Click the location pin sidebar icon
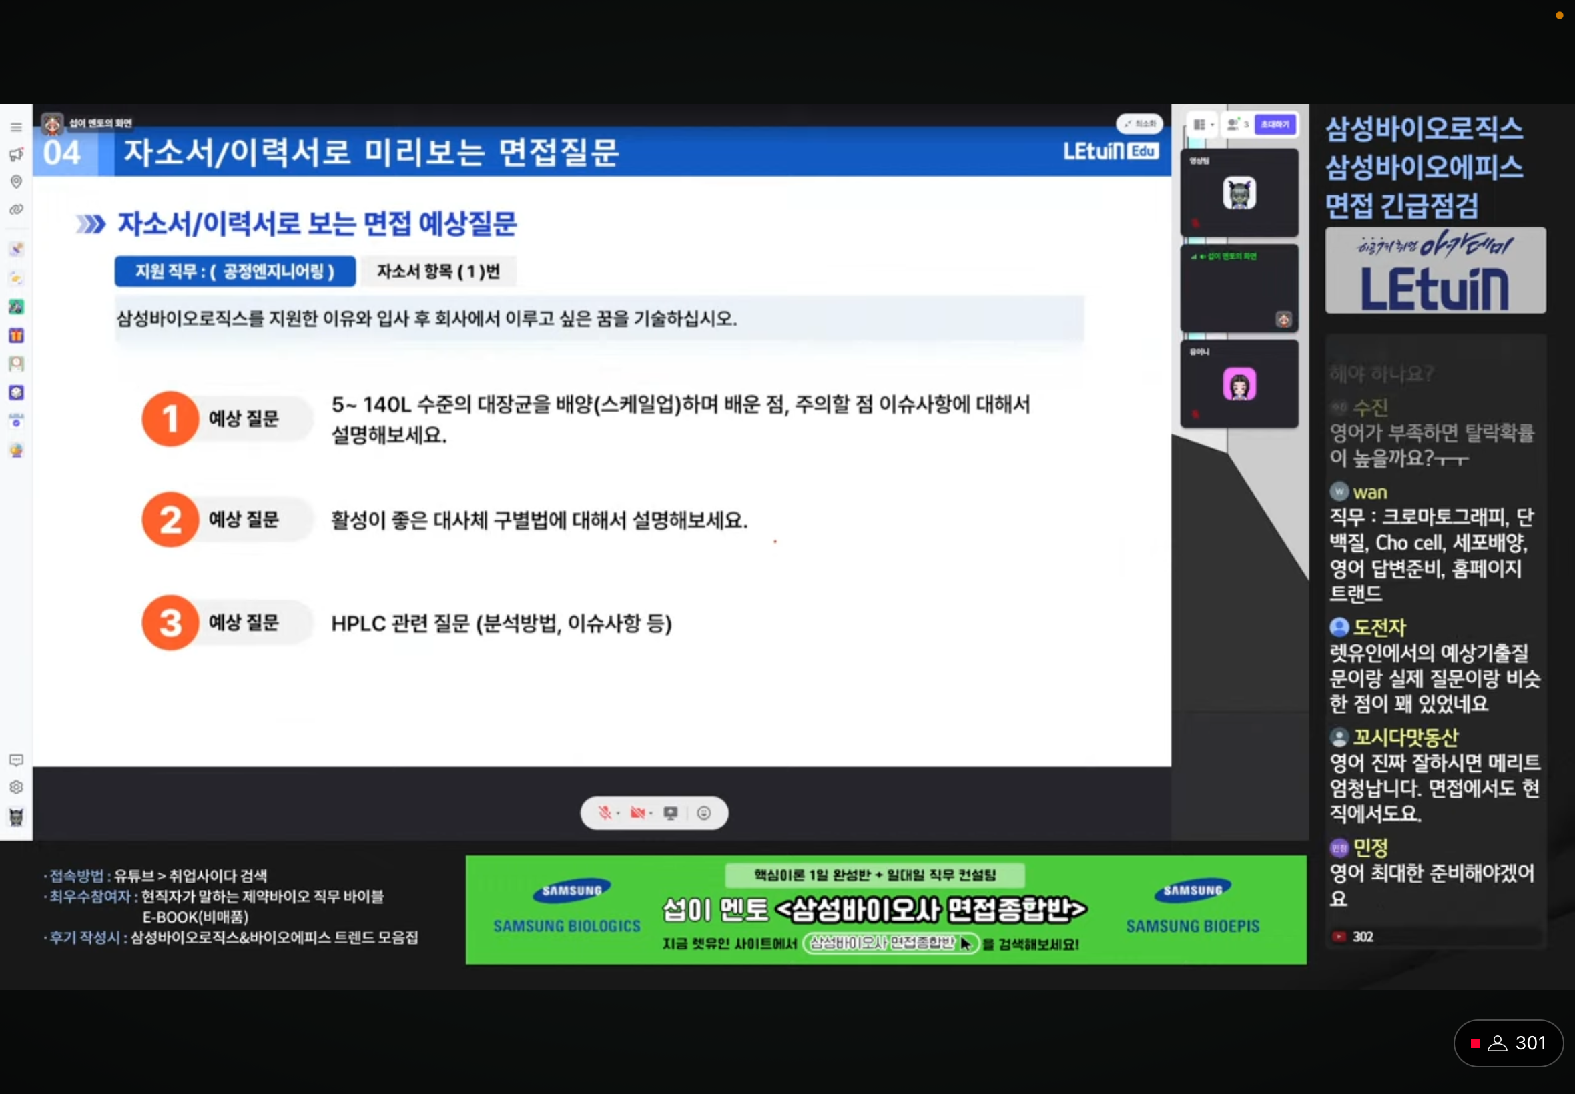 tap(16, 181)
